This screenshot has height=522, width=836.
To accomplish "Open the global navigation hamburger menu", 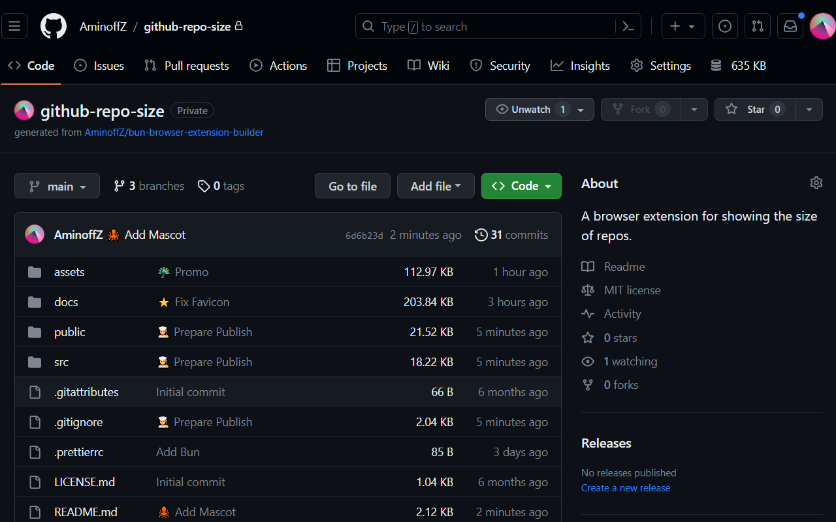I will (14, 26).
